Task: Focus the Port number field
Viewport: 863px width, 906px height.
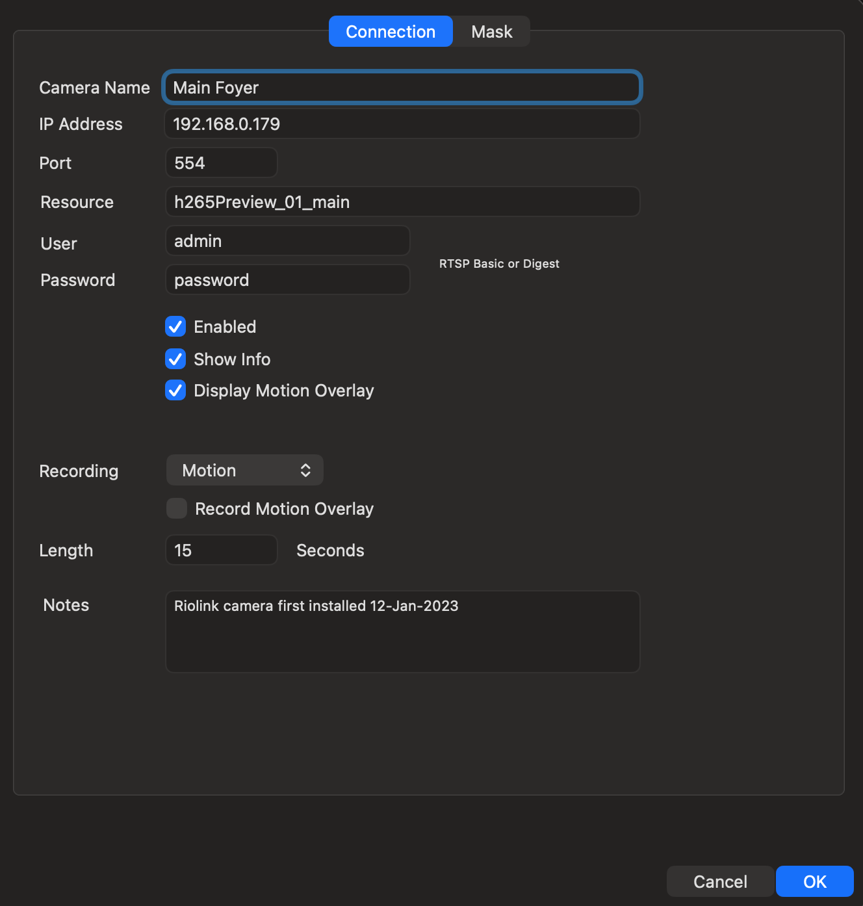Action: coord(221,162)
